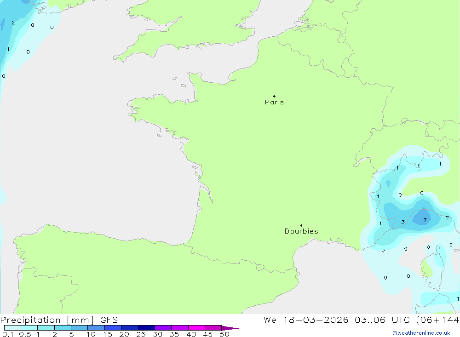Viewport: 460px width, 337px height.
Task: Select the 2–5 mm sky blue legend swatch
Action: pos(63,328)
